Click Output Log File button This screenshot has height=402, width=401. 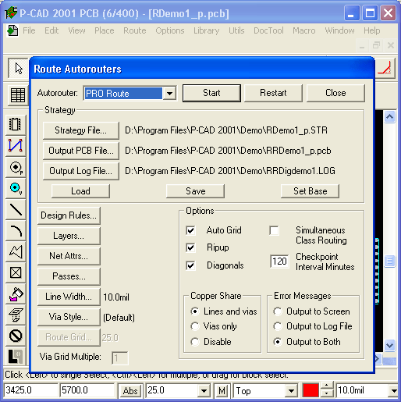[x=81, y=171]
